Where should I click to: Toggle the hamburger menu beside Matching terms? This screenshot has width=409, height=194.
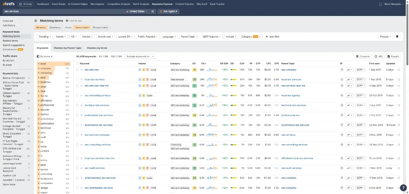click(36, 20)
